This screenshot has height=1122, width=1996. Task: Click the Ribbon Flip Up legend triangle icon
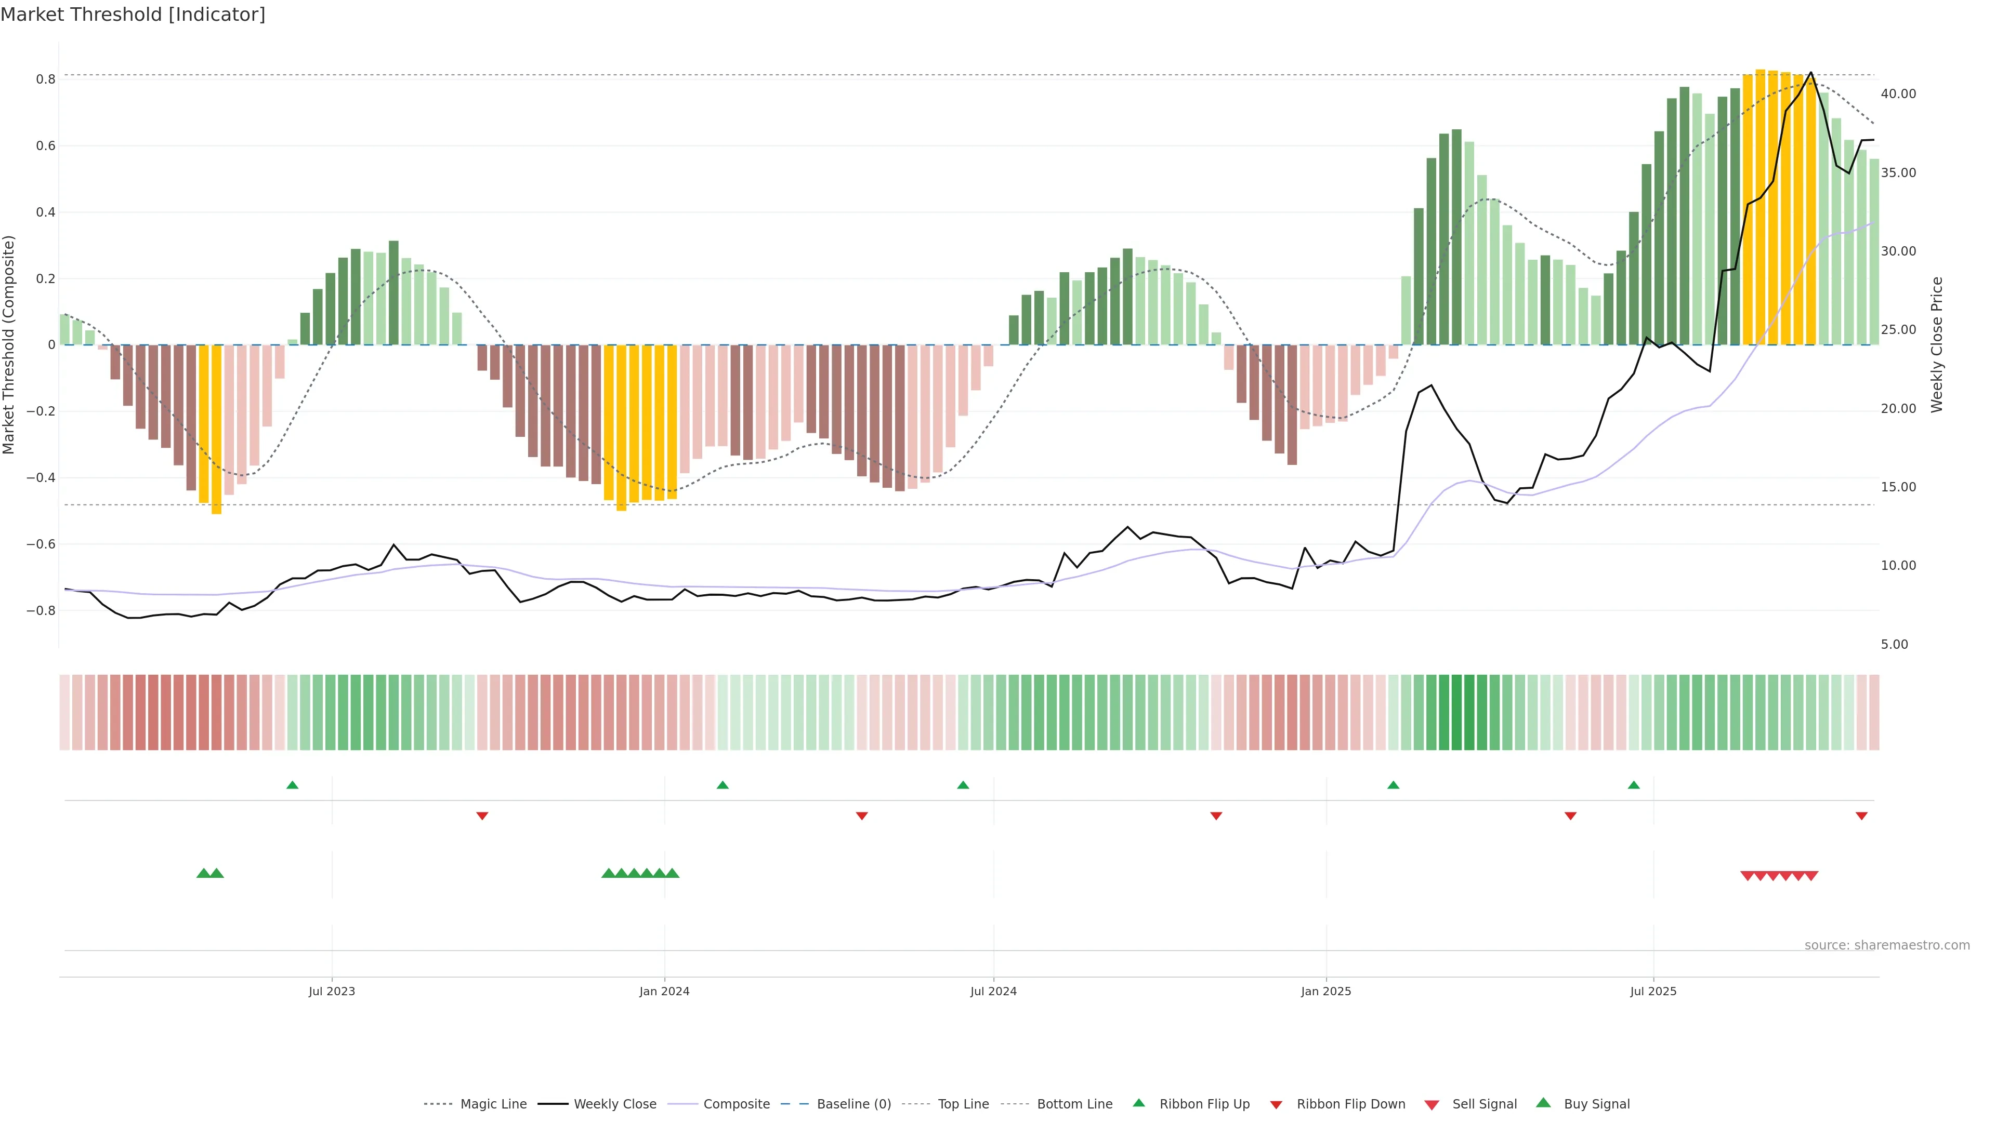click(1138, 1103)
